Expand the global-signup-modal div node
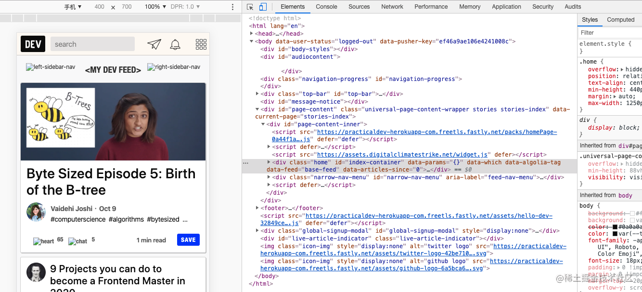This screenshot has height=292, width=642. coord(257,231)
